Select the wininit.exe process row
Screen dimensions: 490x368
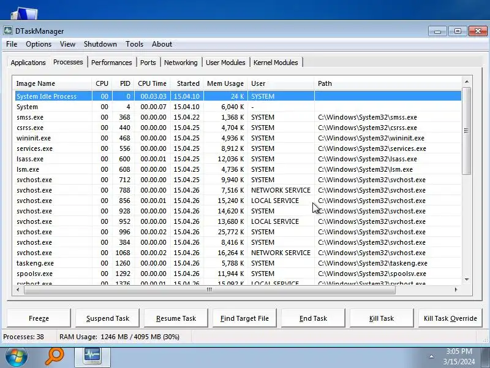(x=238, y=138)
